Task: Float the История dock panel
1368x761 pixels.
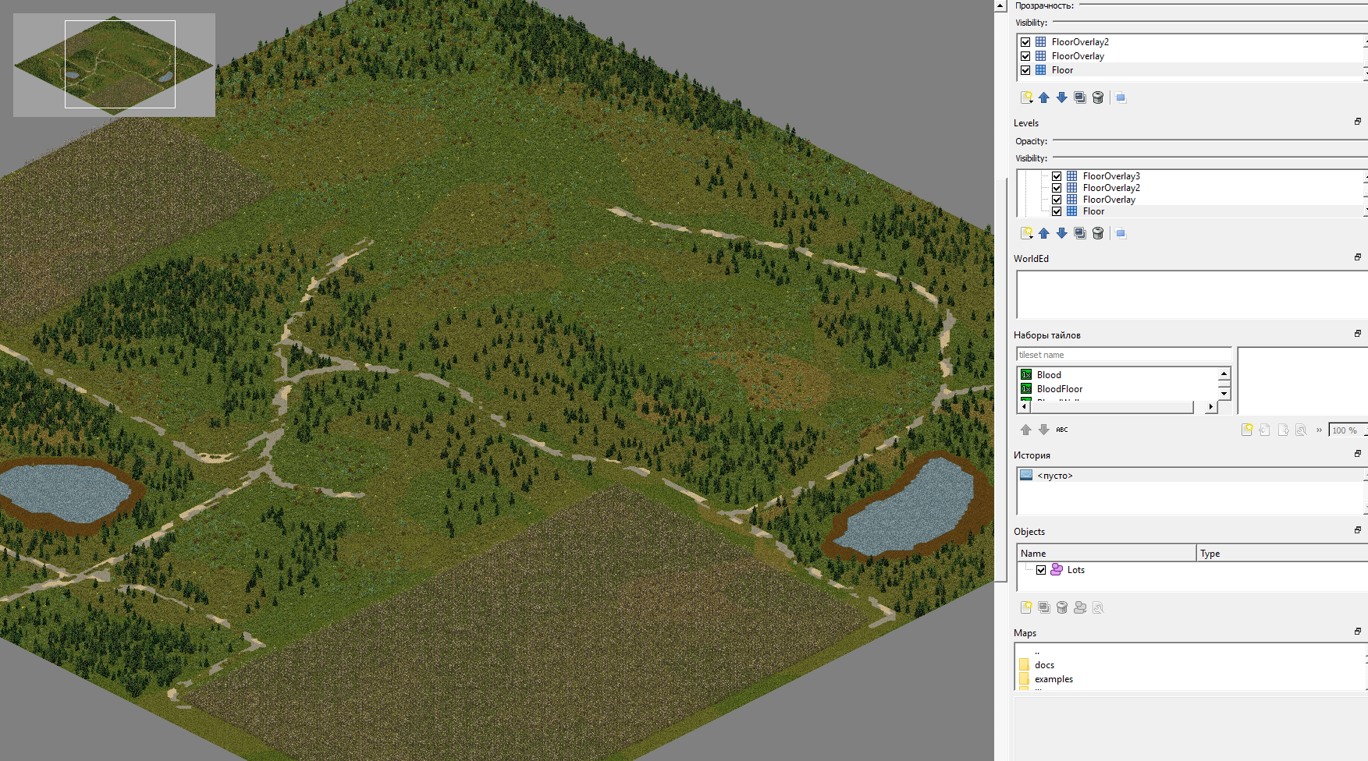Action: (1358, 454)
